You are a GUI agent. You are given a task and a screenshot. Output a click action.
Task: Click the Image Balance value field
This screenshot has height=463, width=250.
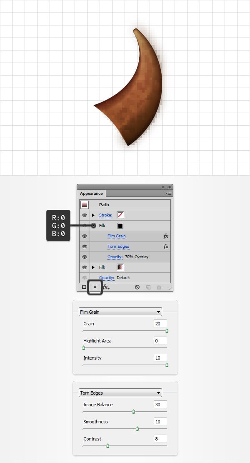(160, 405)
